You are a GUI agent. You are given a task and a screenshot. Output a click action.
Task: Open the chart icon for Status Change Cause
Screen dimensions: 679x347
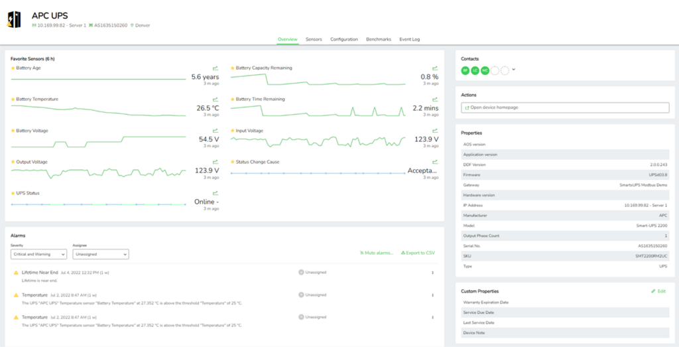(x=435, y=162)
